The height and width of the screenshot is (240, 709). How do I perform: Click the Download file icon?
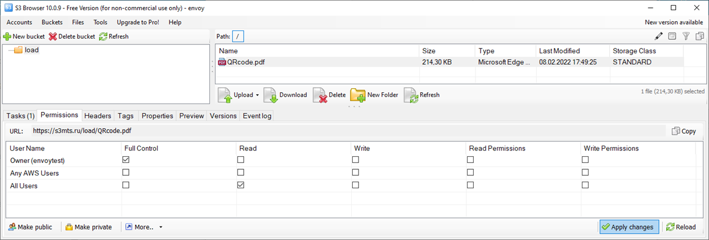(271, 96)
